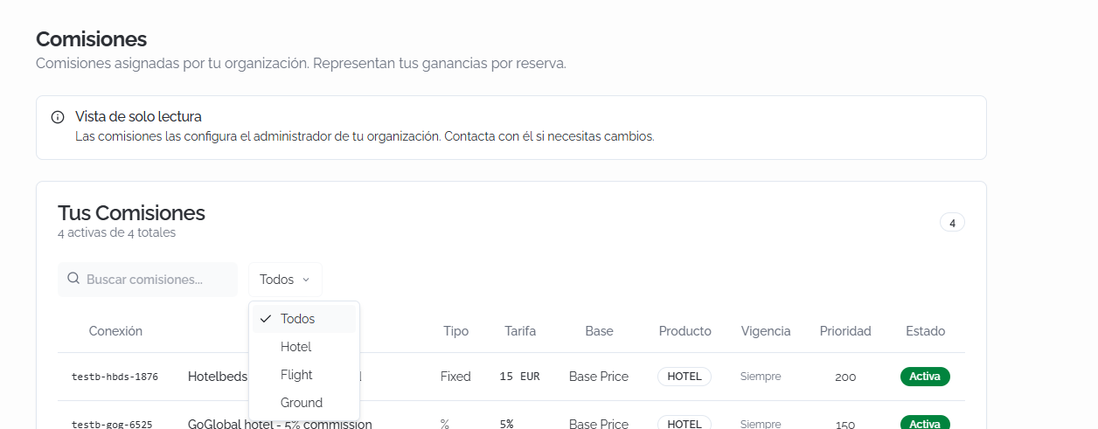Click the Estado column header
The height and width of the screenshot is (429, 1098).
(x=925, y=331)
